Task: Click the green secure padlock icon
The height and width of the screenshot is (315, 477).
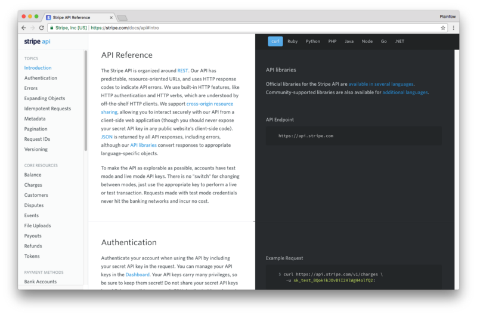Action: (52, 27)
